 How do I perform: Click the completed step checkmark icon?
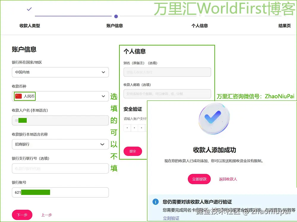[29, 9]
